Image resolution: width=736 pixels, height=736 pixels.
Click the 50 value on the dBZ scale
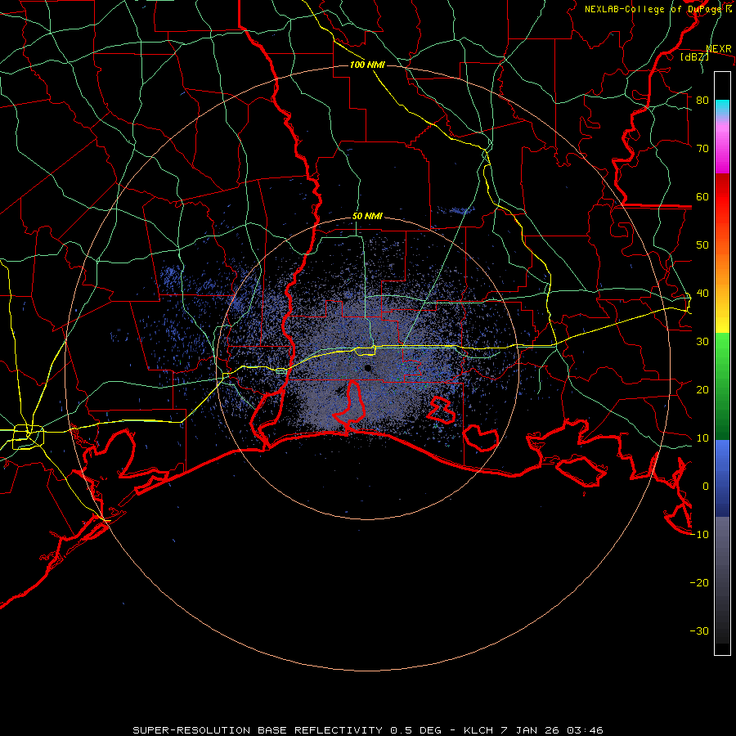click(702, 245)
